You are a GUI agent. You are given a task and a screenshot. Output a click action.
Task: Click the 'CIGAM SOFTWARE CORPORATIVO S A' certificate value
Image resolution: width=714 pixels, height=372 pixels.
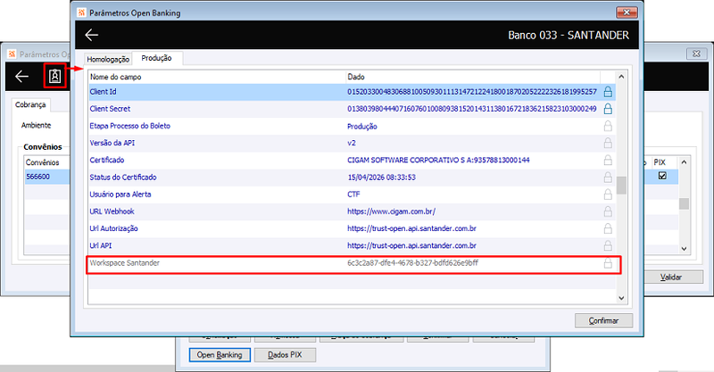click(x=438, y=161)
